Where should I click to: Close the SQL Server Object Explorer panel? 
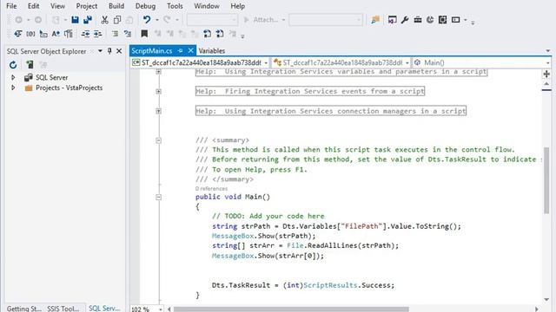pyautogui.click(x=119, y=51)
